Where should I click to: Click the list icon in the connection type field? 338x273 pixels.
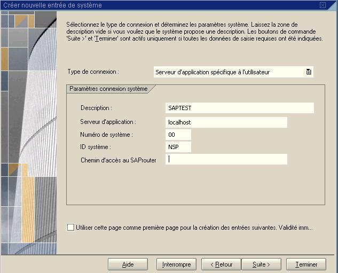[308, 72]
